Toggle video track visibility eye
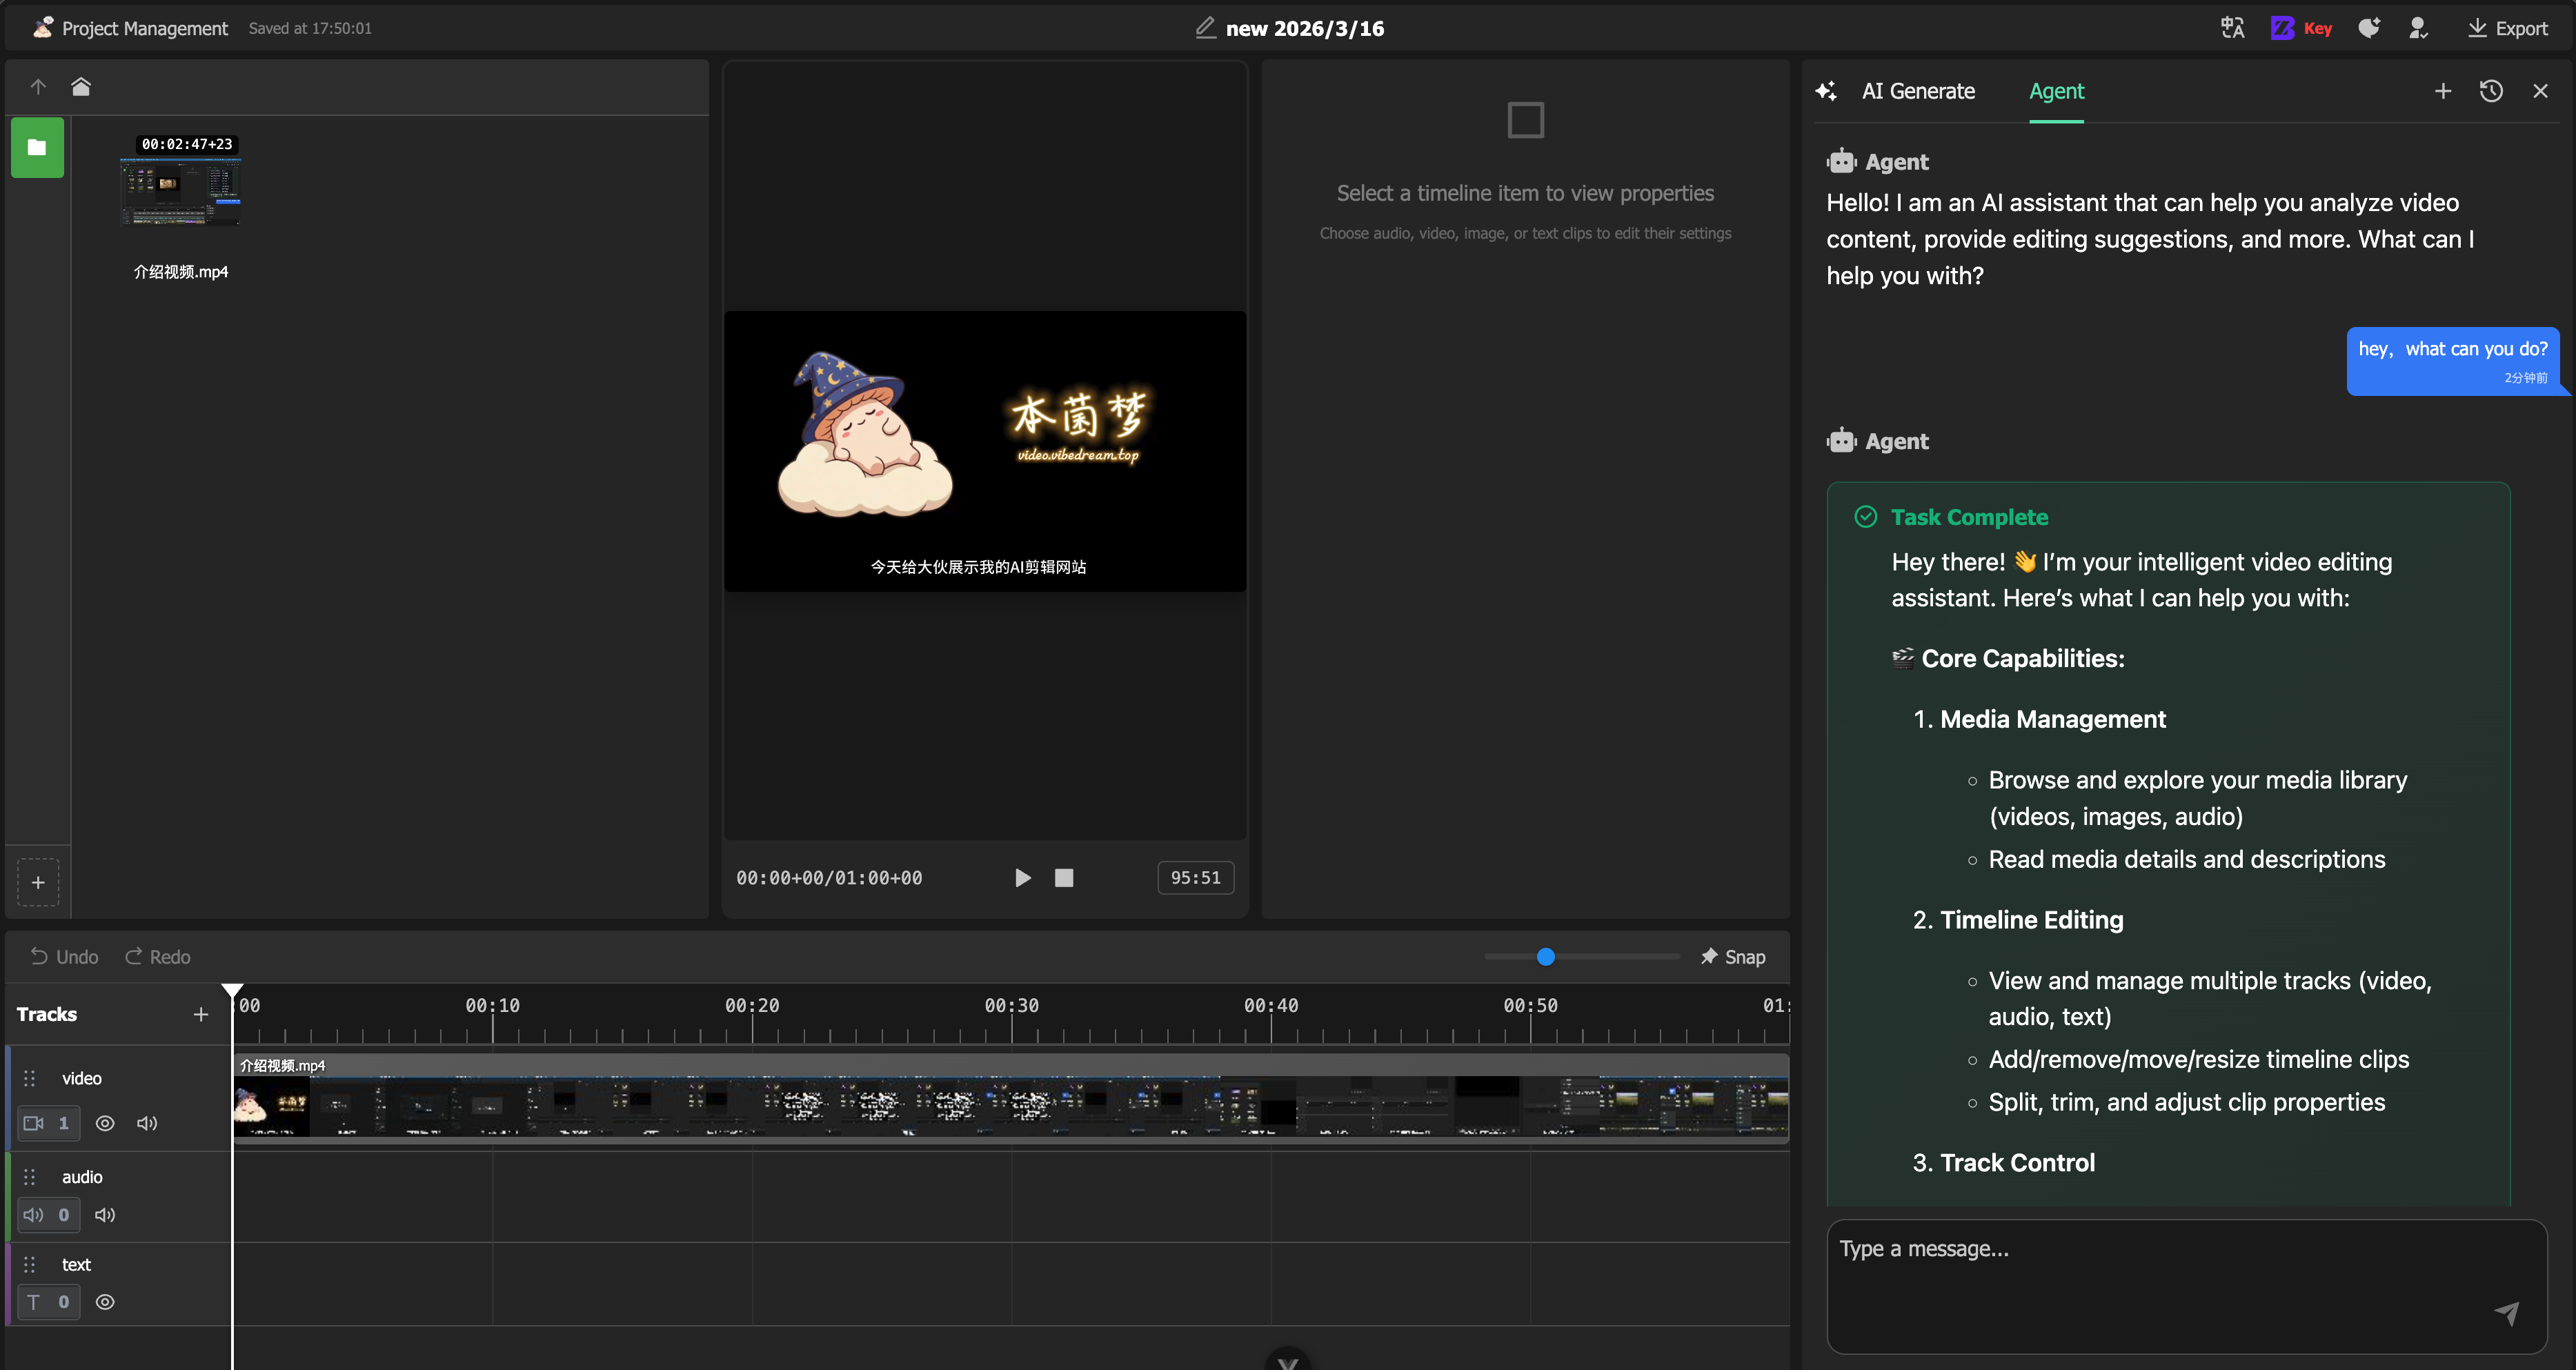2576x1370 pixels. coord(105,1123)
